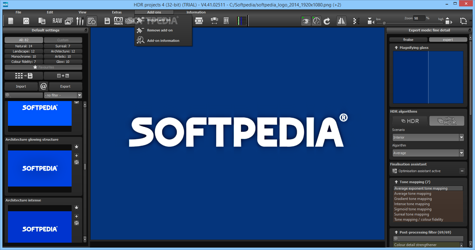475x250 pixels.
Task: Open the Information menu
Action: pyautogui.click(x=196, y=12)
